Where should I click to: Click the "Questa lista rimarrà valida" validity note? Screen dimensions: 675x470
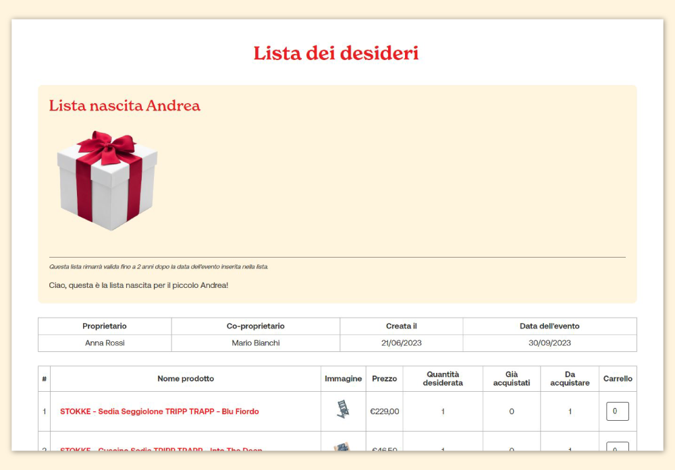click(x=159, y=266)
